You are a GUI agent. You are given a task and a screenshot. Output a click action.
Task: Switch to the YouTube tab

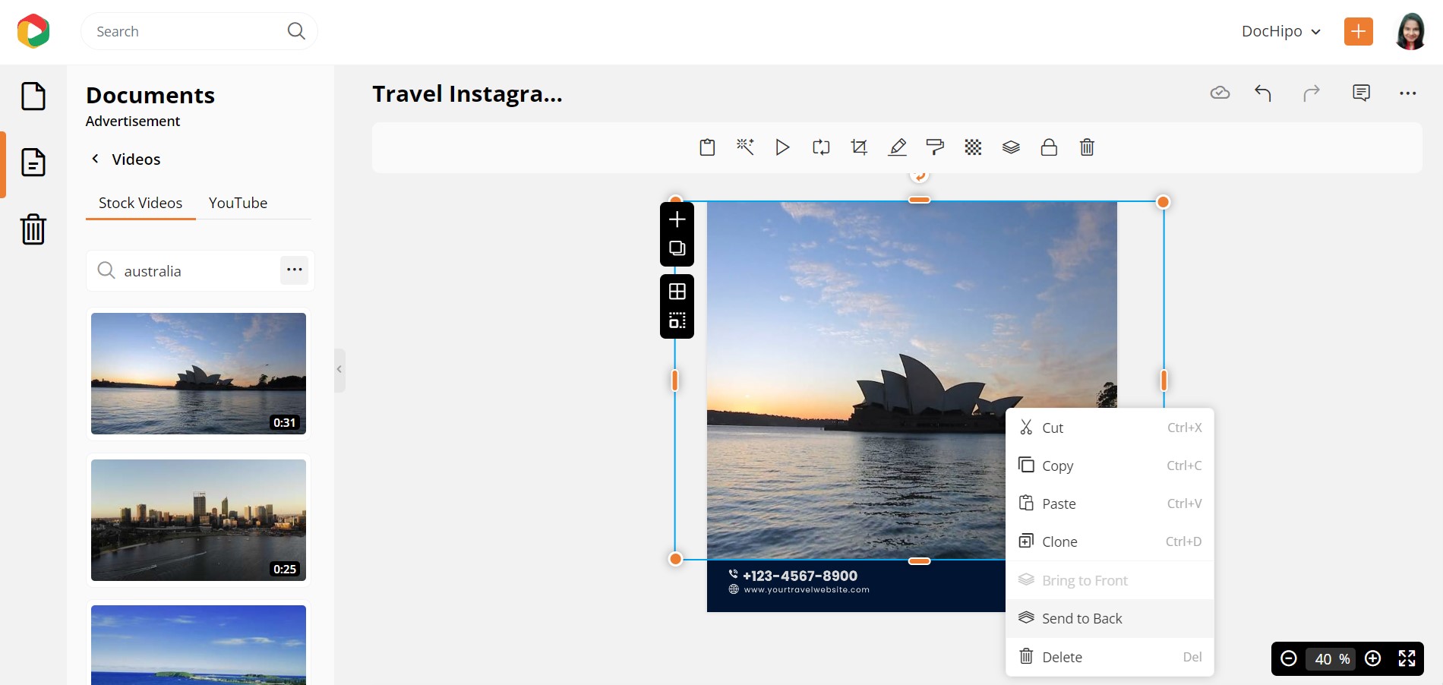click(238, 203)
